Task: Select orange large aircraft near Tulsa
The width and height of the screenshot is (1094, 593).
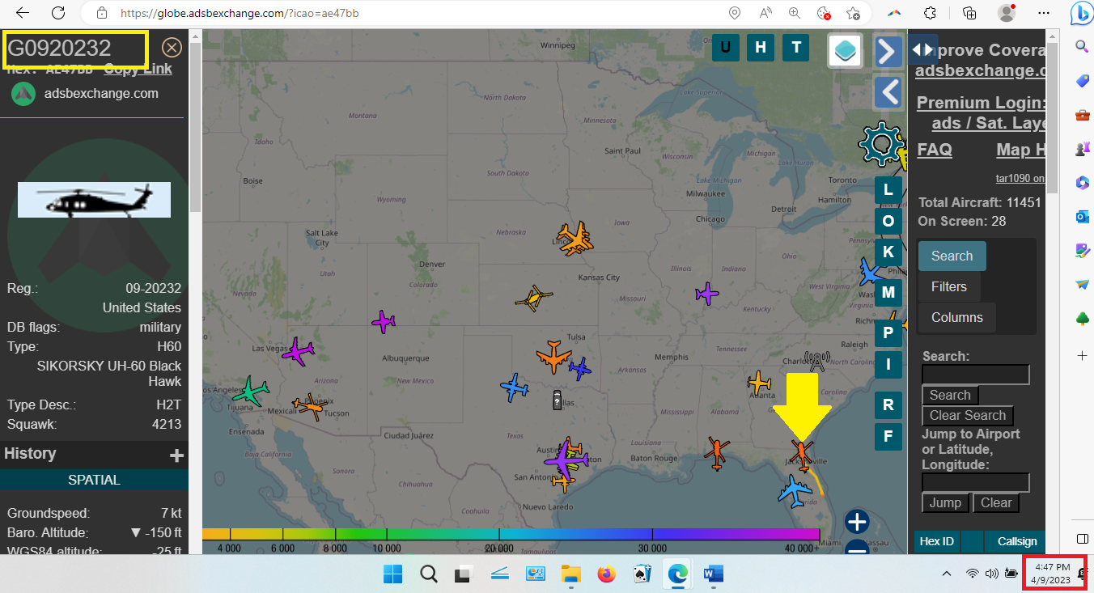Action: point(554,357)
